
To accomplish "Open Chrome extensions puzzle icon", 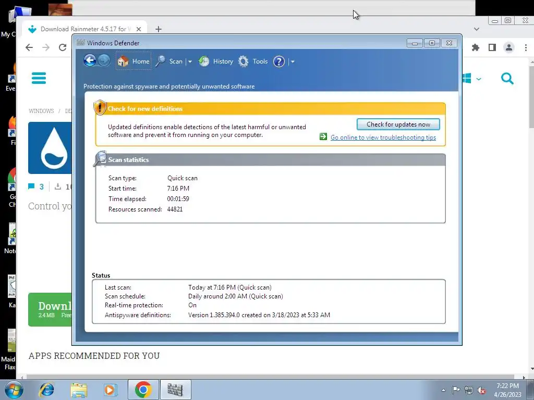I will pyautogui.click(x=476, y=47).
